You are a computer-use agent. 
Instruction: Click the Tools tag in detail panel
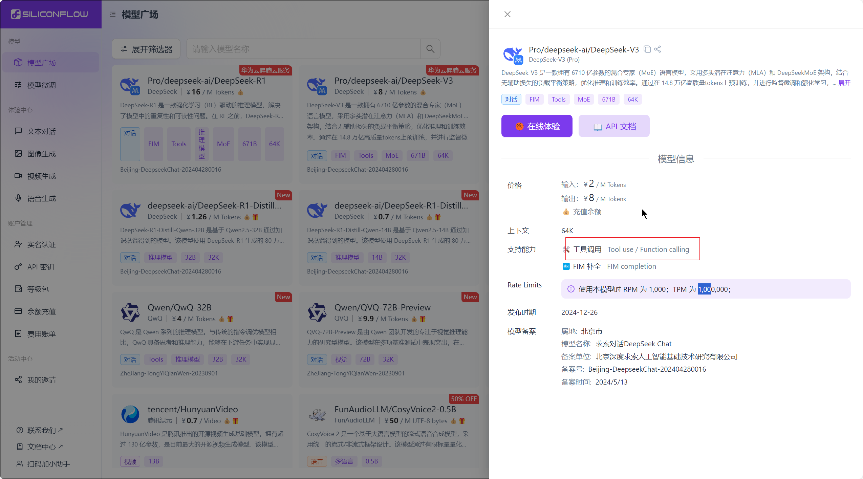click(x=558, y=99)
